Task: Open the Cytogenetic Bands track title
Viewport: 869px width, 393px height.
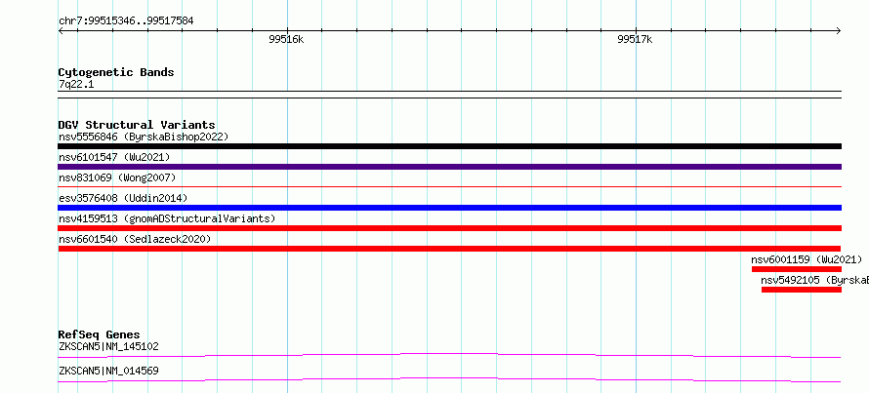Action: [116, 72]
